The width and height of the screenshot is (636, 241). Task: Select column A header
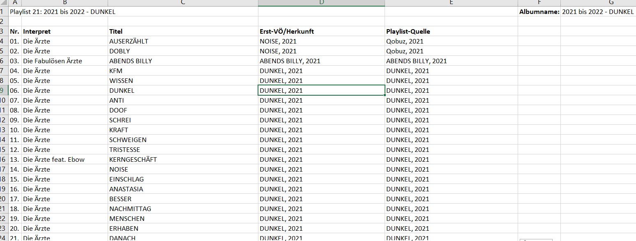(15, 3)
